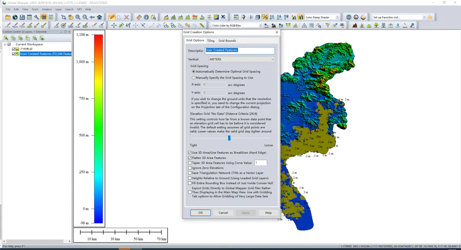Enable the Ignore Zero Elevations checkbox
Image resolution: width=461 pixels, height=250 pixels.
(x=190, y=168)
